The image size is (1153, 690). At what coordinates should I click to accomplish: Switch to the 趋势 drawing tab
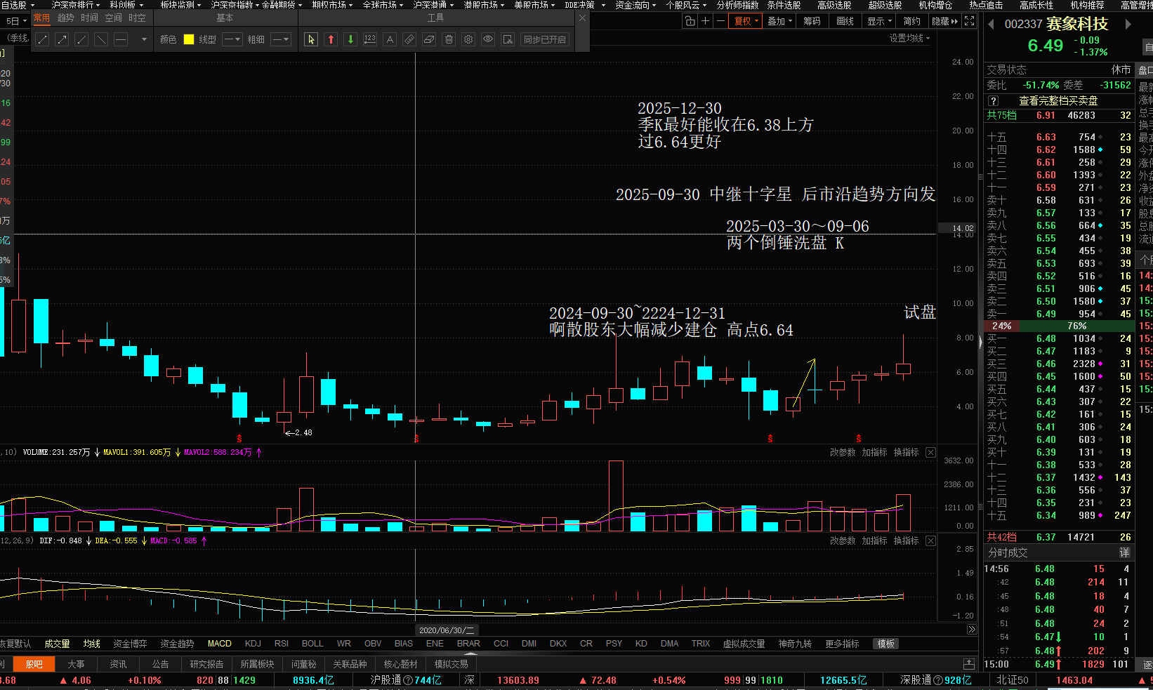point(65,18)
